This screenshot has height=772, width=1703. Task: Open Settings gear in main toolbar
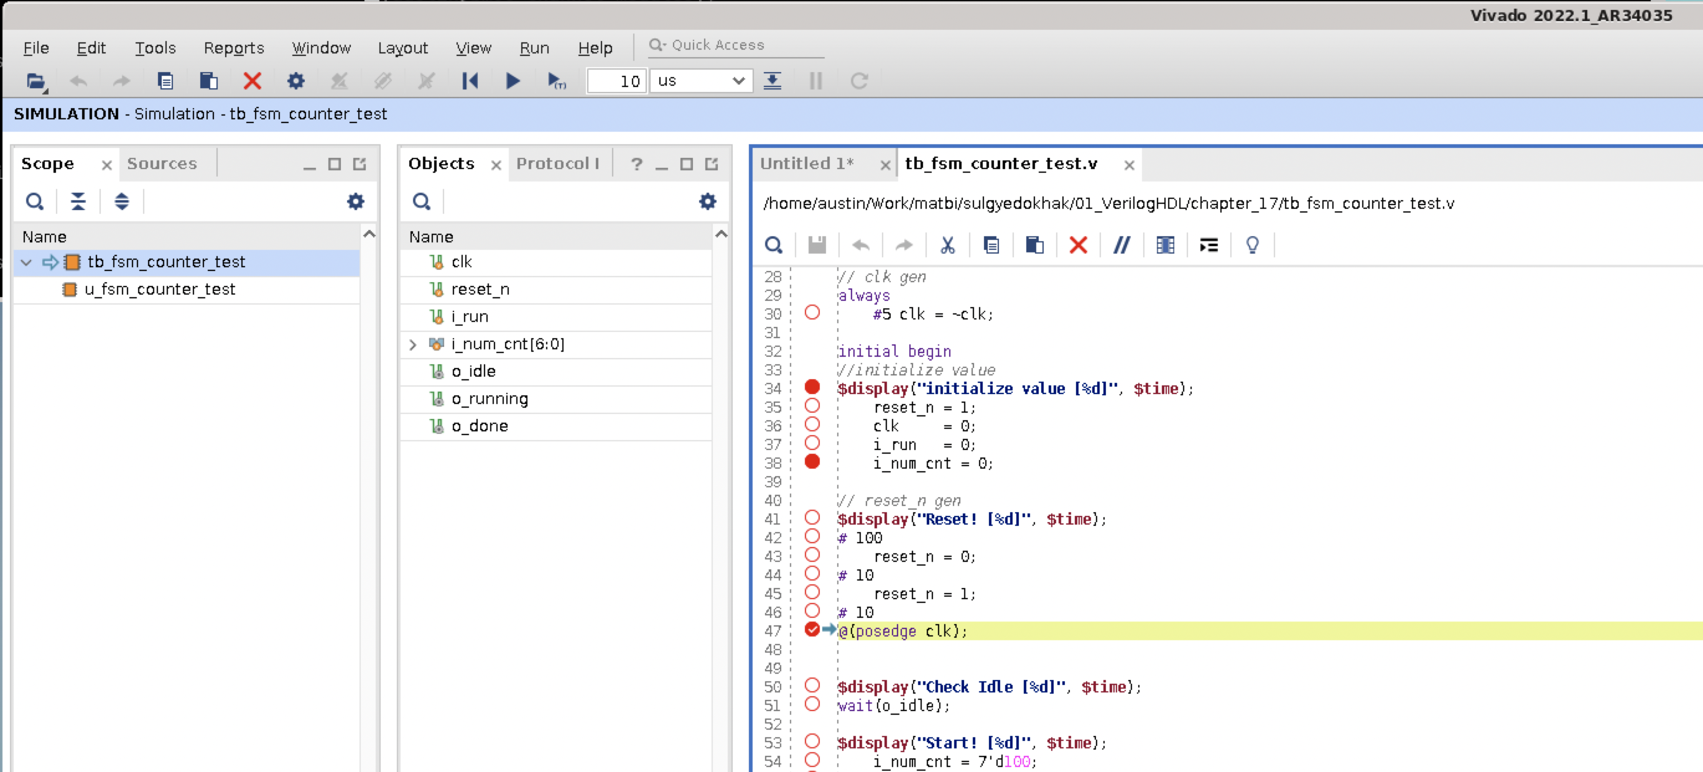pyautogui.click(x=295, y=81)
